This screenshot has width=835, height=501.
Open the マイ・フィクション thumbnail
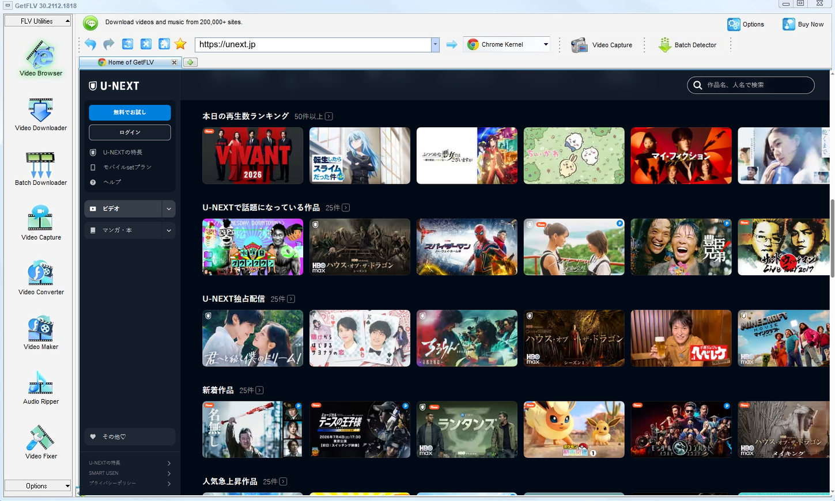(x=681, y=155)
